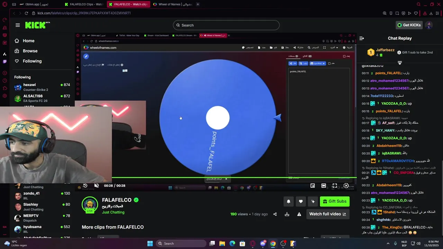Open the user profile avatar menu

click(x=429, y=25)
